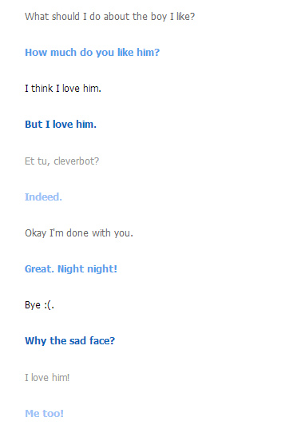
Task: Click the 'Bye :(.' message
Action: pos(39,305)
